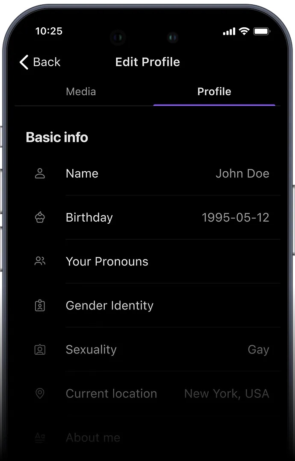295x461 pixels.
Task: Click the text icon beside About me
Action: [x=40, y=437]
